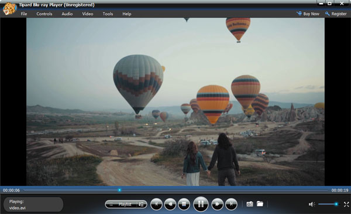Adjust the volume slider handle
Screen dimensions: 351x214
(x=336, y=204)
